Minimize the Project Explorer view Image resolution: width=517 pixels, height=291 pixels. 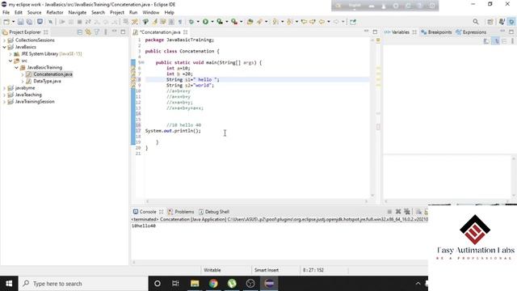[114, 32]
